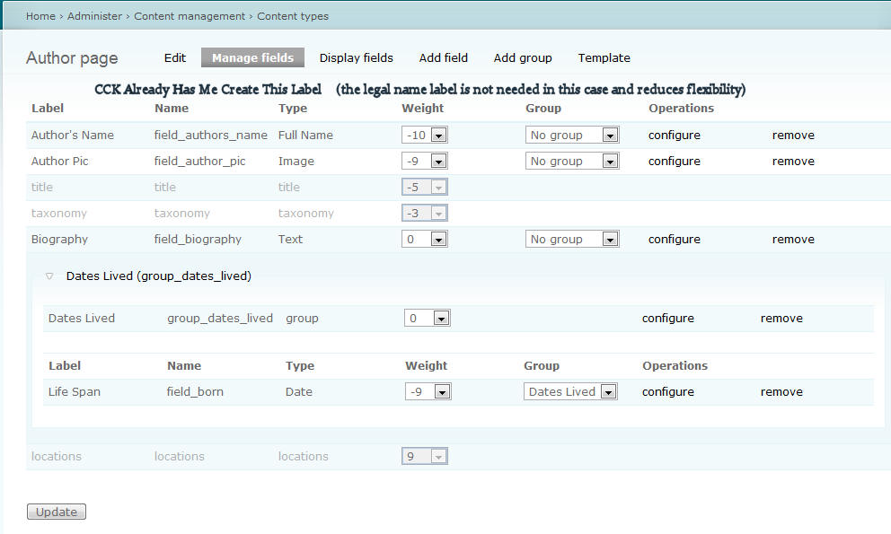Open weight dropdown for Author Pic
The height and width of the screenshot is (534, 891).
(x=425, y=162)
